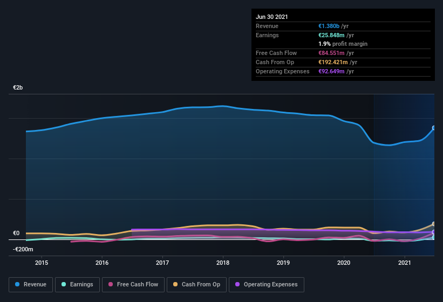Screen dimensions: 443x302
Task: Click the -€200m y-axis label
Action: [x=23, y=249]
